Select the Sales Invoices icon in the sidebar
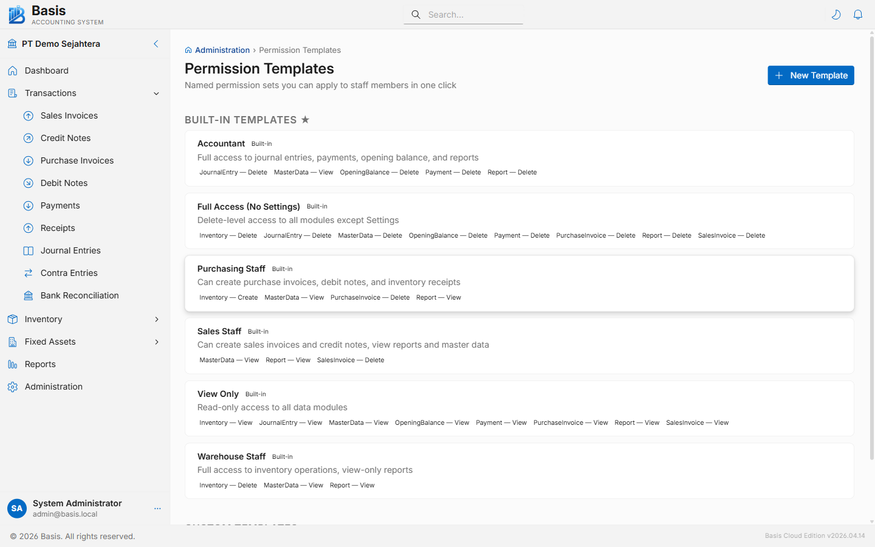 (28, 115)
